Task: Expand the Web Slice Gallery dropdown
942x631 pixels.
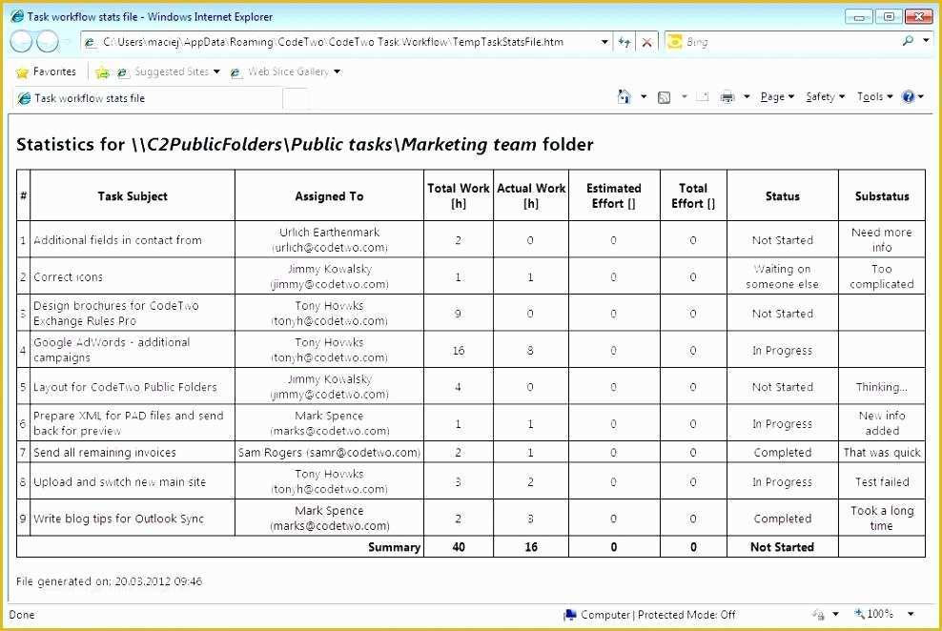Action: (337, 72)
